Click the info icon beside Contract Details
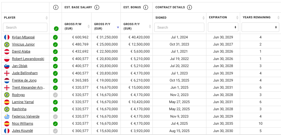281x135 pixels. tap(190, 7)
